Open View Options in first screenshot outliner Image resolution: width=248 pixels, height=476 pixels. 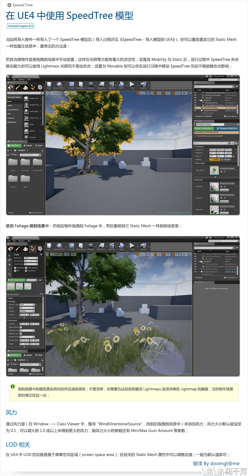(231, 116)
